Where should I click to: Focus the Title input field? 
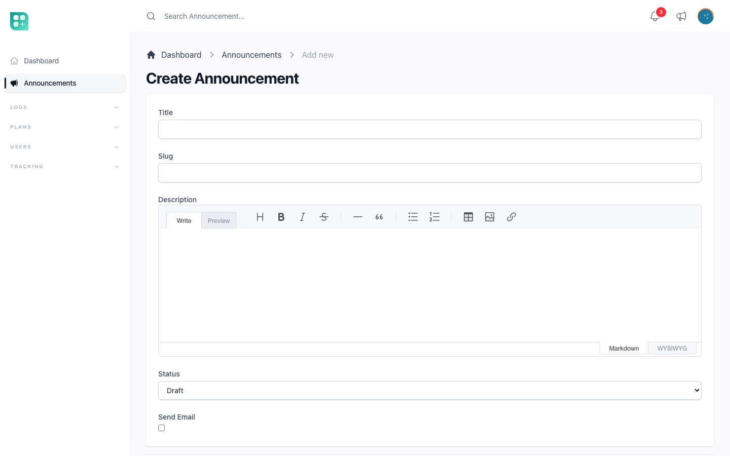pos(430,129)
